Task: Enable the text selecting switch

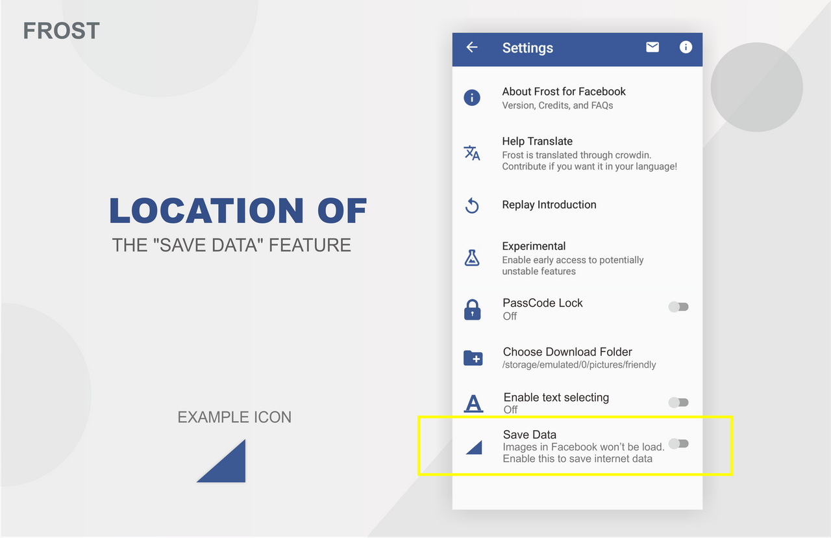Action: pyautogui.click(x=678, y=403)
